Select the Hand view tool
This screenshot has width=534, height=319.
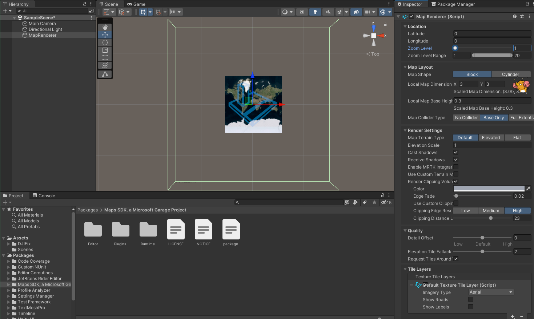(x=105, y=27)
